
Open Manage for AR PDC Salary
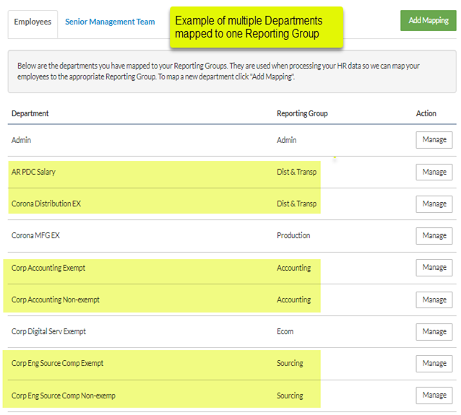(434, 172)
